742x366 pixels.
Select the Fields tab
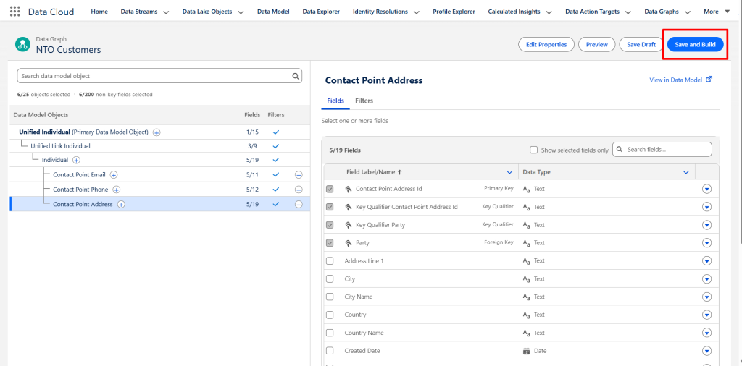[335, 101]
